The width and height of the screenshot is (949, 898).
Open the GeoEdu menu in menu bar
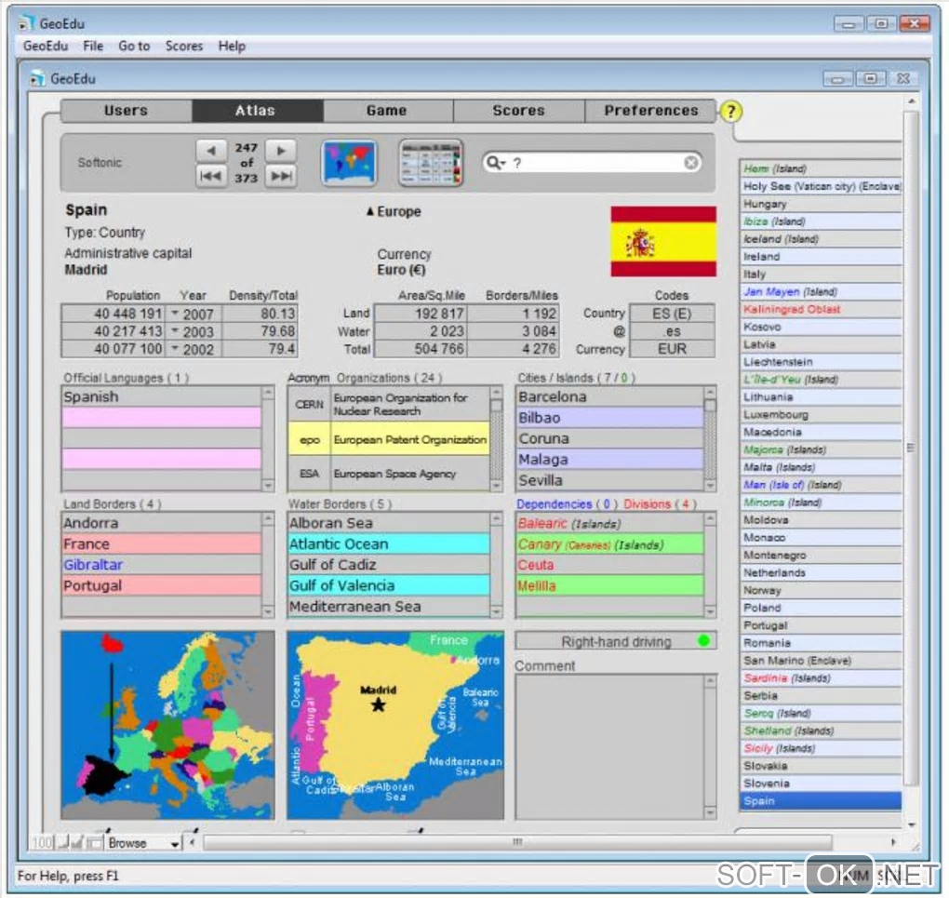click(46, 46)
